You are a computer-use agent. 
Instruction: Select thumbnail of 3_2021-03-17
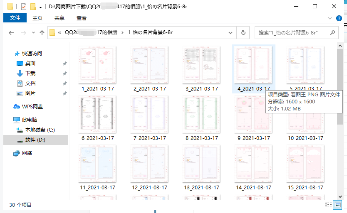click(201, 65)
